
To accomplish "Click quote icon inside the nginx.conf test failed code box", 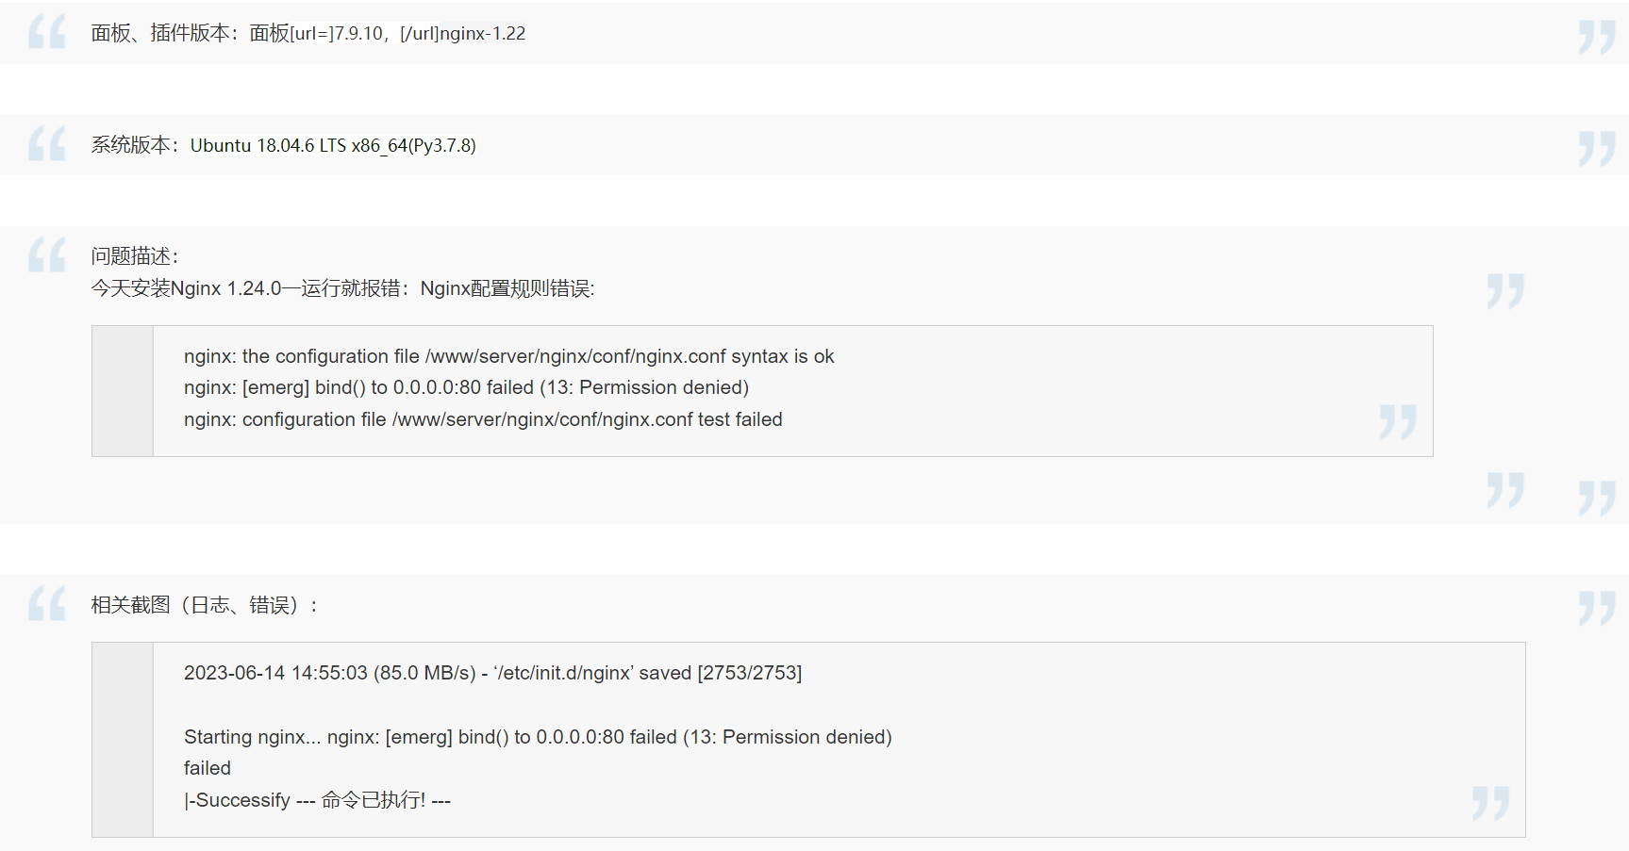I will (x=1398, y=422).
